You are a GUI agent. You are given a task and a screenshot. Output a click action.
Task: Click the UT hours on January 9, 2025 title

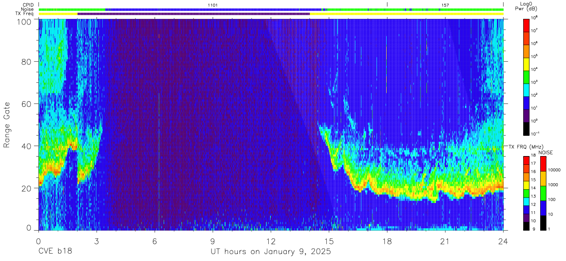pyautogui.click(x=271, y=252)
